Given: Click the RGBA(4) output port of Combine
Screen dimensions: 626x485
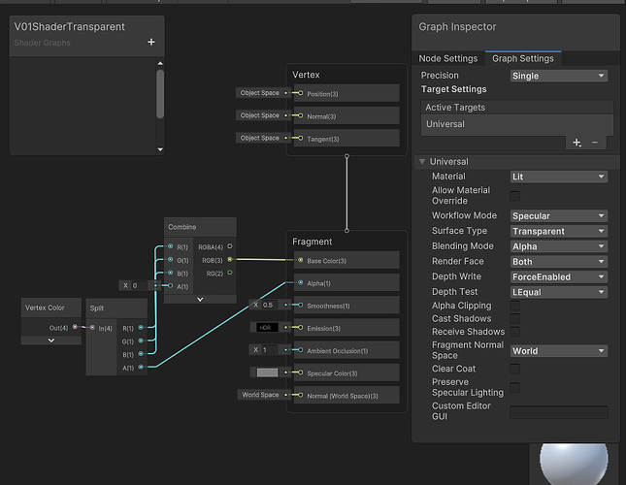Looking at the screenshot, I should 230,246.
